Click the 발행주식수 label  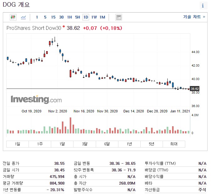click(83, 190)
